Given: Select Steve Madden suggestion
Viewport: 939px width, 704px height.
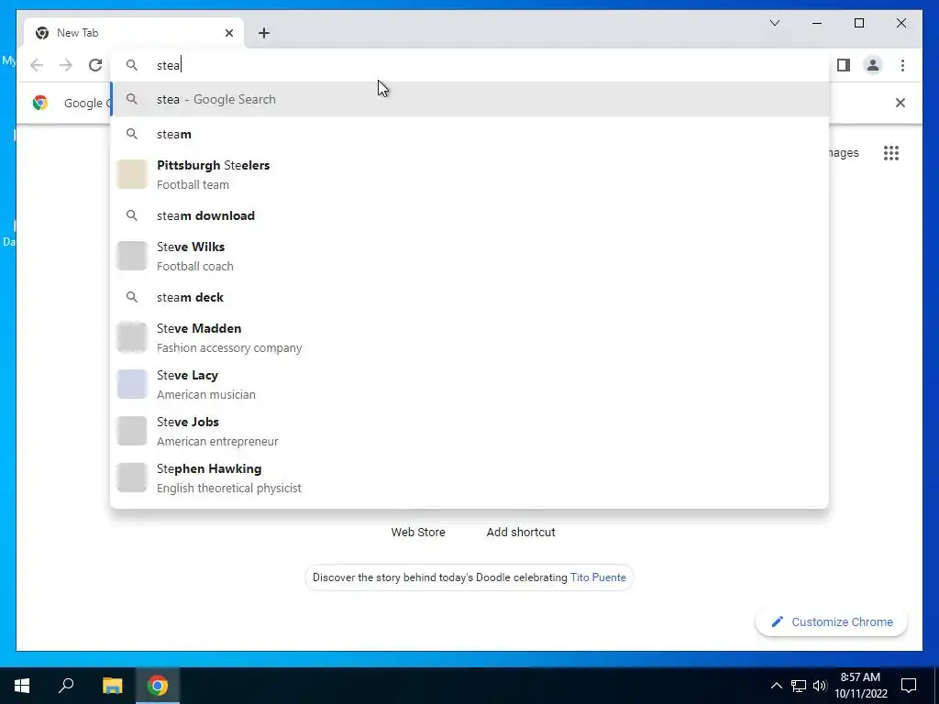Looking at the screenshot, I should click(470, 337).
